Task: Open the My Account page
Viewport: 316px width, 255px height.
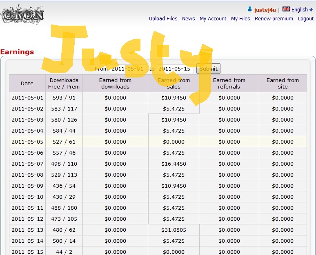Action: point(213,19)
